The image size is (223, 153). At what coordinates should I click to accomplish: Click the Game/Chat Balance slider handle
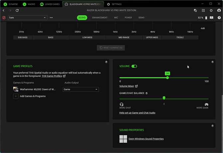point(164,98)
